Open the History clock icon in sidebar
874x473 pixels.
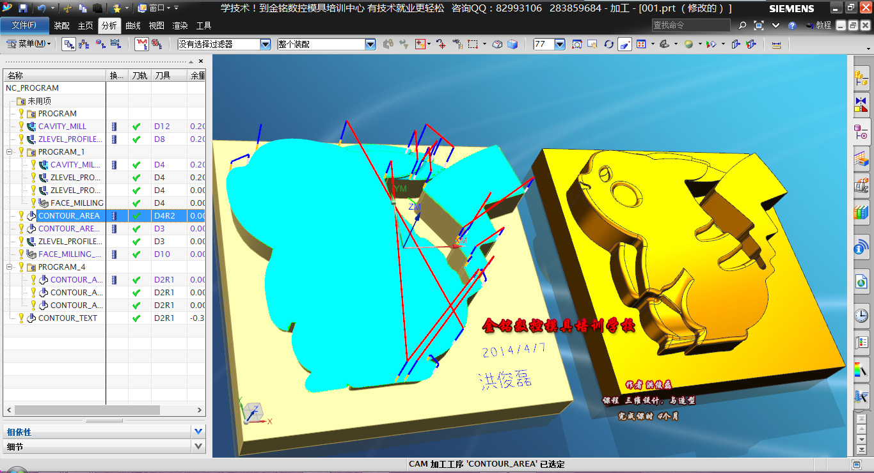coord(861,315)
